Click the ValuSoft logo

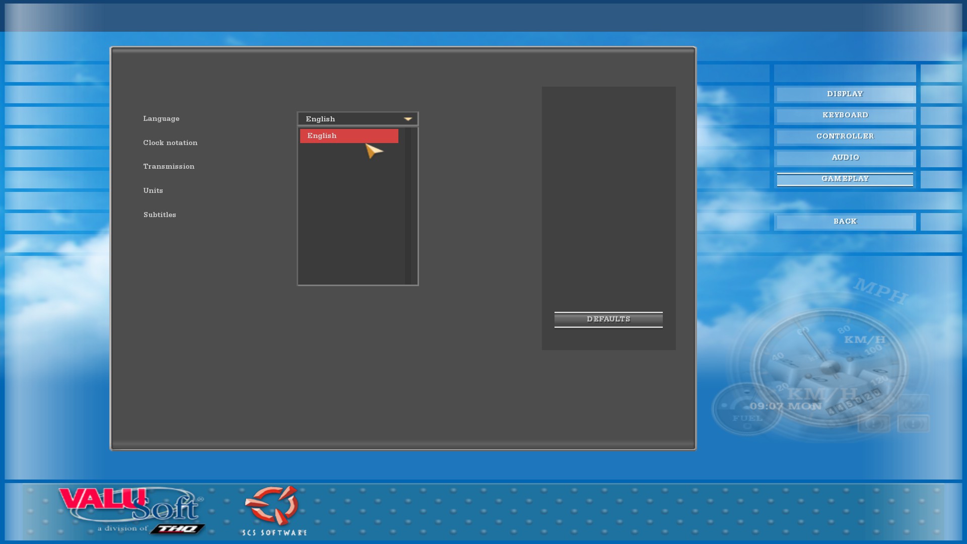[130, 504]
